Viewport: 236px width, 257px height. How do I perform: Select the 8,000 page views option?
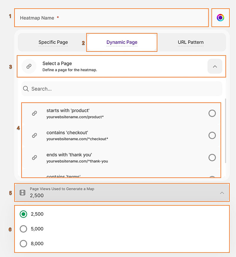[x=23, y=244]
